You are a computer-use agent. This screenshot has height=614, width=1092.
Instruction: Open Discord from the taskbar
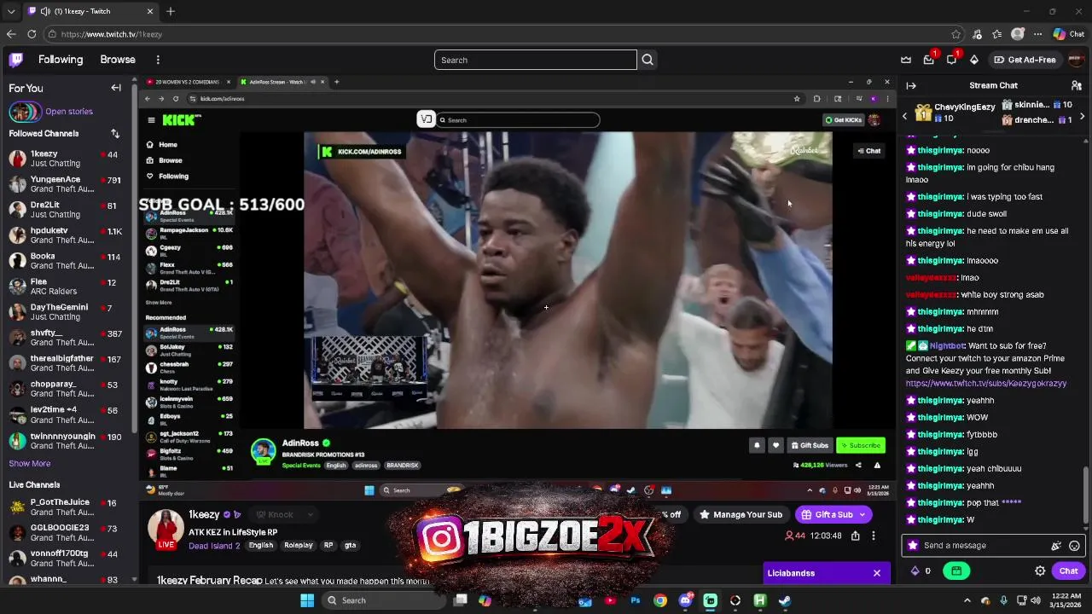coord(685,600)
